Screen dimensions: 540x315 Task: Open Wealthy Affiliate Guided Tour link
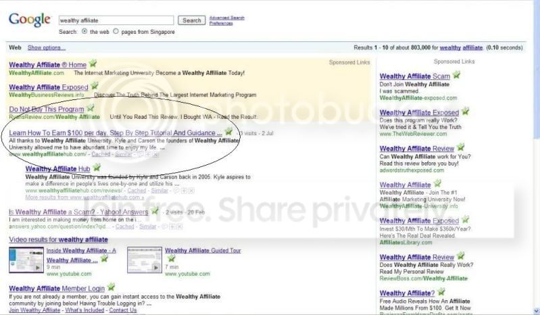point(203,251)
